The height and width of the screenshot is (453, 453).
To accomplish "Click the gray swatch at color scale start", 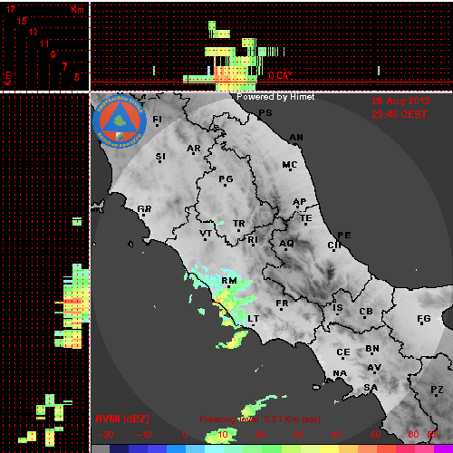I will [x=101, y=448].
